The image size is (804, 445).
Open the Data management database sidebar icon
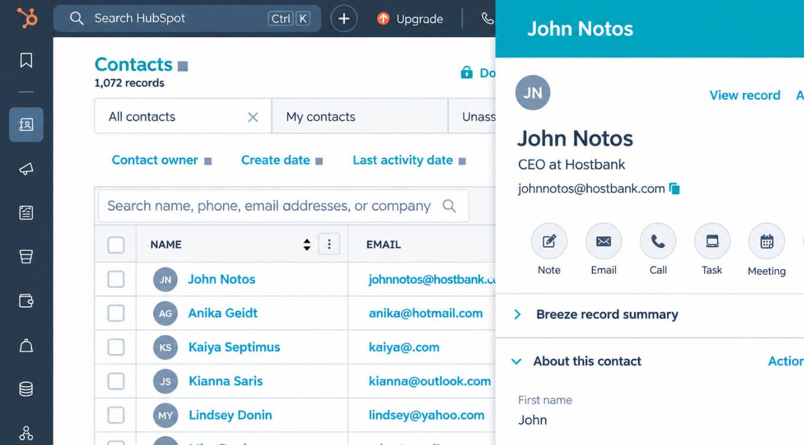(26, 389)
